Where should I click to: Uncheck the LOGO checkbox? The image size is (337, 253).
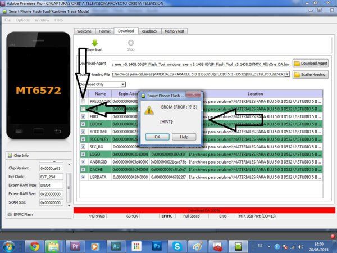point(83,154)
